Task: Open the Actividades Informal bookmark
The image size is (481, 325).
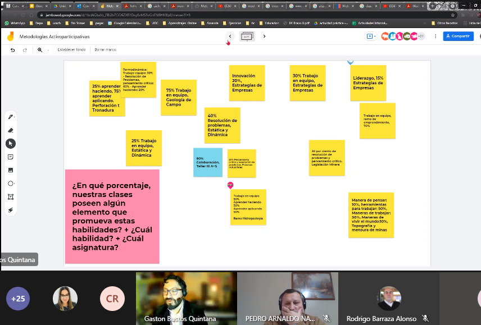Action: point(370,23)
